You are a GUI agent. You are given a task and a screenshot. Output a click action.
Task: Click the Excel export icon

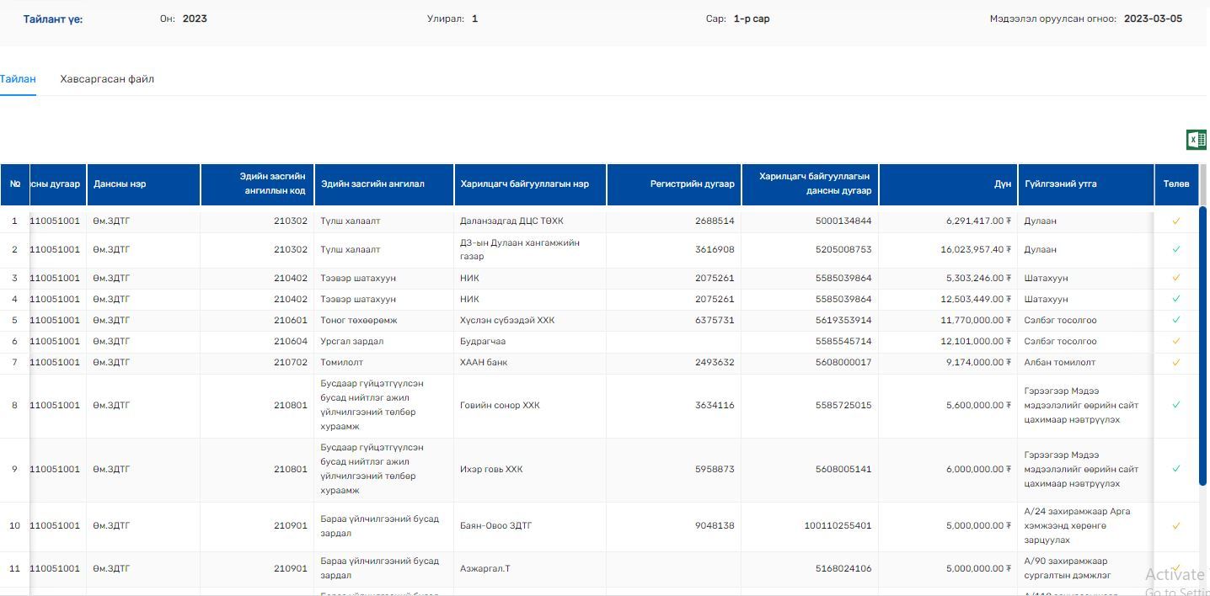pyautogui.click(x=1196, y=140)
